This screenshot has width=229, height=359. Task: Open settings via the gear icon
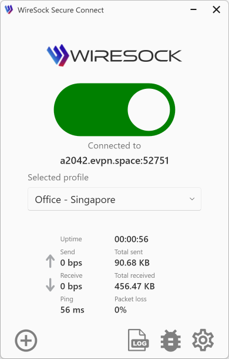(203, 340)
